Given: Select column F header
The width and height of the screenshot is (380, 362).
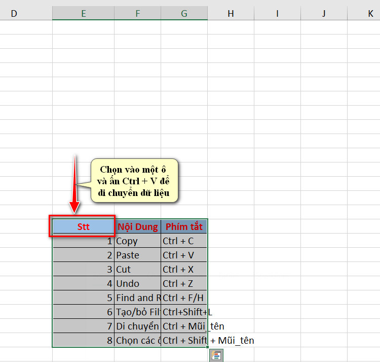Looking at the screenshot, I should [x=137, y=13].
